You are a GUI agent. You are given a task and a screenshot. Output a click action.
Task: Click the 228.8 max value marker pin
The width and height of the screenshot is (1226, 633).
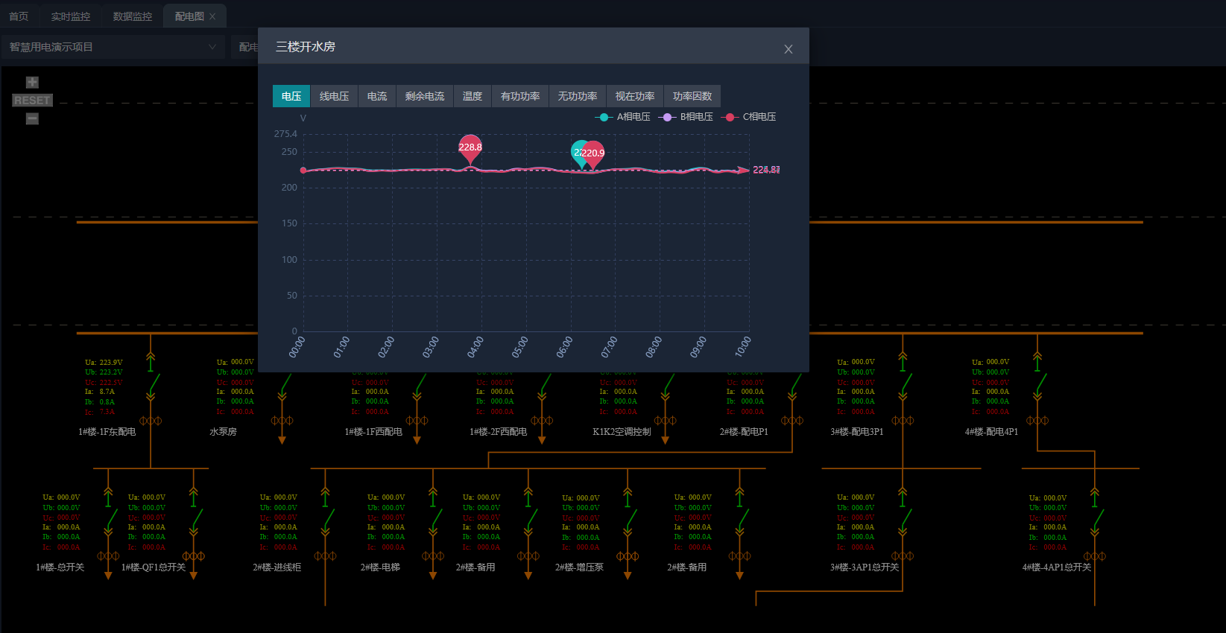[470, 148]
